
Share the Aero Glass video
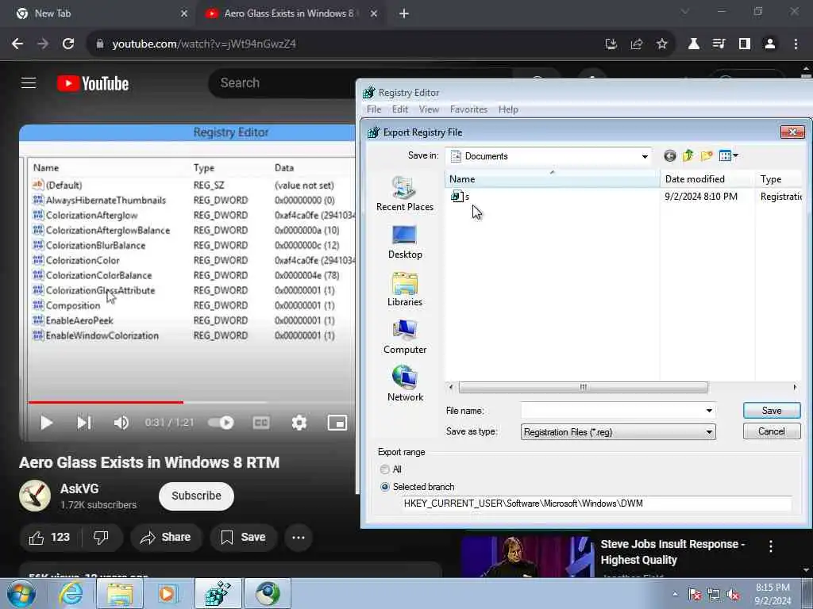click(x=166, y=538)
